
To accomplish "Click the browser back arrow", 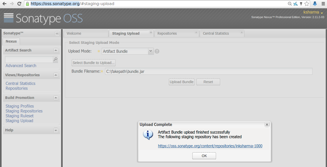I will (5, 4).
